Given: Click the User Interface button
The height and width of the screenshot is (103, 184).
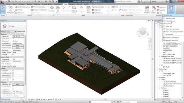Looking at the screenshot, I should 171,9.
